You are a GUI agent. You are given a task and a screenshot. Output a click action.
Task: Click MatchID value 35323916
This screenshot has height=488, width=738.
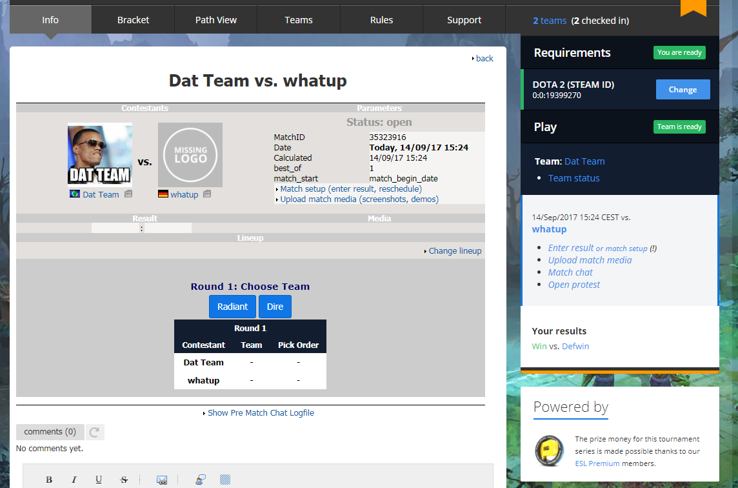pyautogui.click(x=387, y=137)
